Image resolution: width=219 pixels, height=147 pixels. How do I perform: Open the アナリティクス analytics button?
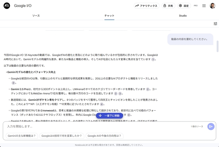coord(146,6)
